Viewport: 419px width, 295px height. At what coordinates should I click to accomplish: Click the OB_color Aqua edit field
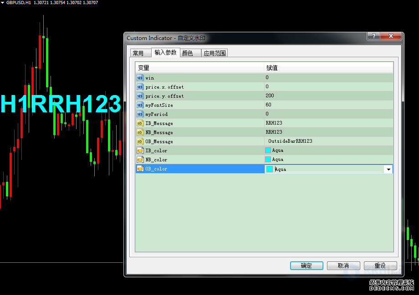click(x=329, y=169)
